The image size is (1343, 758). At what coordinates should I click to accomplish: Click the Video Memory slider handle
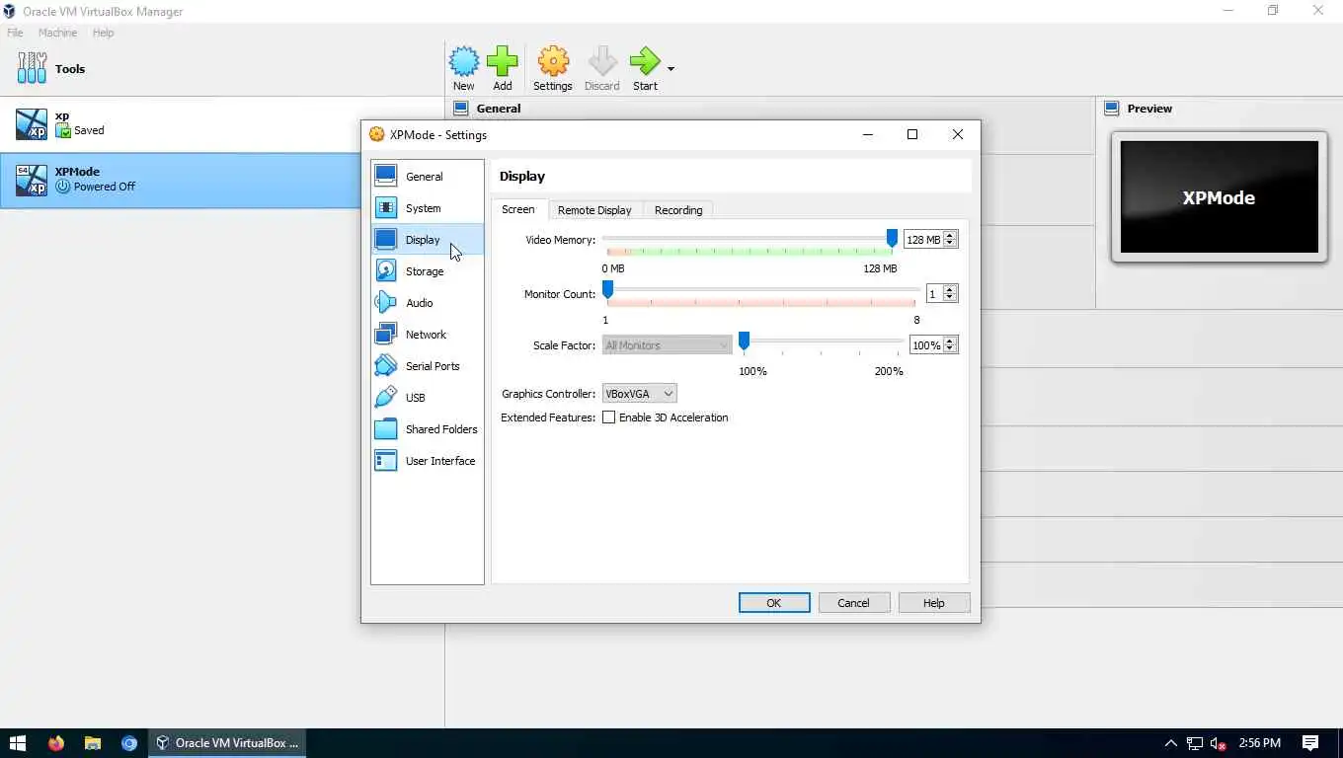tap(892, 239)
